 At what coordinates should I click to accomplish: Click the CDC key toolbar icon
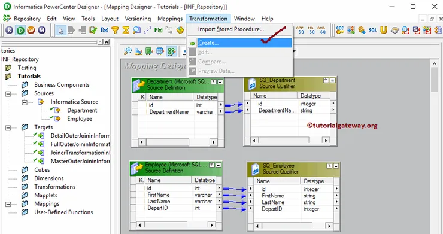tap(340, 30)
